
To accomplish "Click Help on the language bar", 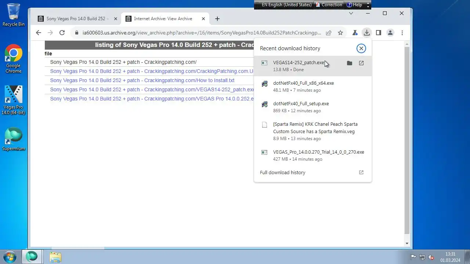I will [354, 5].
